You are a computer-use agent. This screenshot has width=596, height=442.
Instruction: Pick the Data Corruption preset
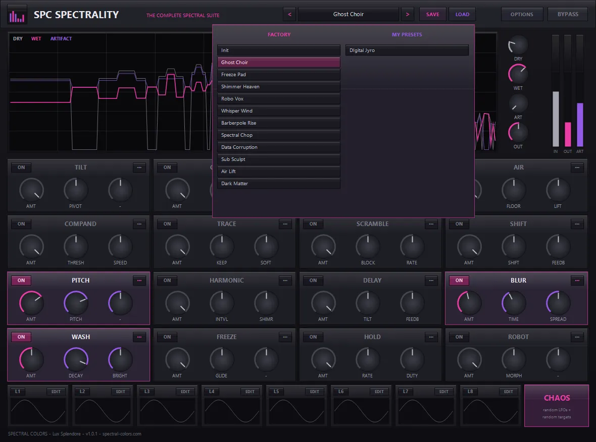279,147
